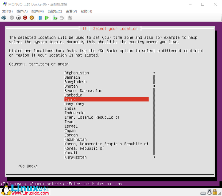Image resolution: width=222 pixels, height=196 pixels.
Task: Open the 操作(A) menu
Action: pos(21,11)
